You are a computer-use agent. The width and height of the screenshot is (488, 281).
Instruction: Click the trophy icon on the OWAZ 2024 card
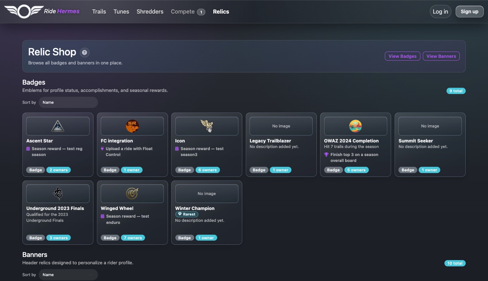326,155
